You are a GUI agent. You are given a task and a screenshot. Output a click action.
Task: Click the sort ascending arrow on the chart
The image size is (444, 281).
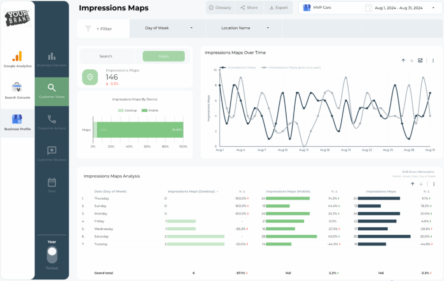coord(403,61)
